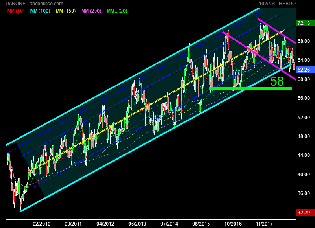Click the 60.00 price axis label
This screenshot has width=315, height=228.
tap(304, 79)
